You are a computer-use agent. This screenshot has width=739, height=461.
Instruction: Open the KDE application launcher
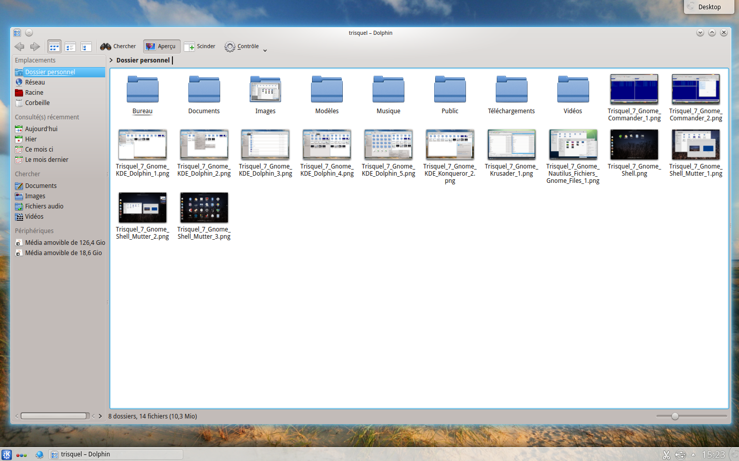[x=7, y=454]
